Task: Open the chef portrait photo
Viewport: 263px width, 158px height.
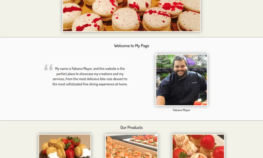Action: tap(181, 80)
